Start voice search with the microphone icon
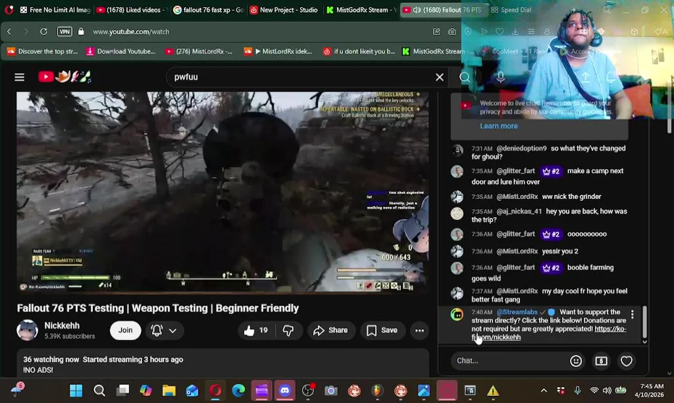This screenshot has width=674, height=403. click(x=500, y=77)
